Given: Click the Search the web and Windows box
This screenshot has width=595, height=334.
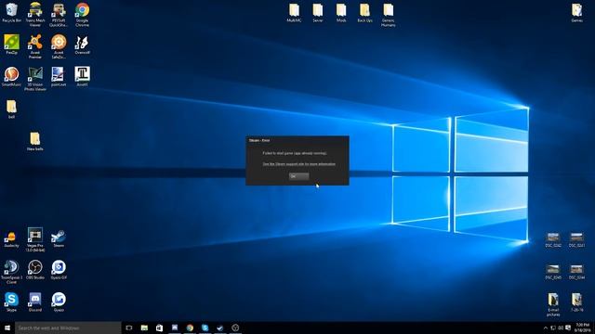Looking at the screenshot, I should [x=68, y=328].
